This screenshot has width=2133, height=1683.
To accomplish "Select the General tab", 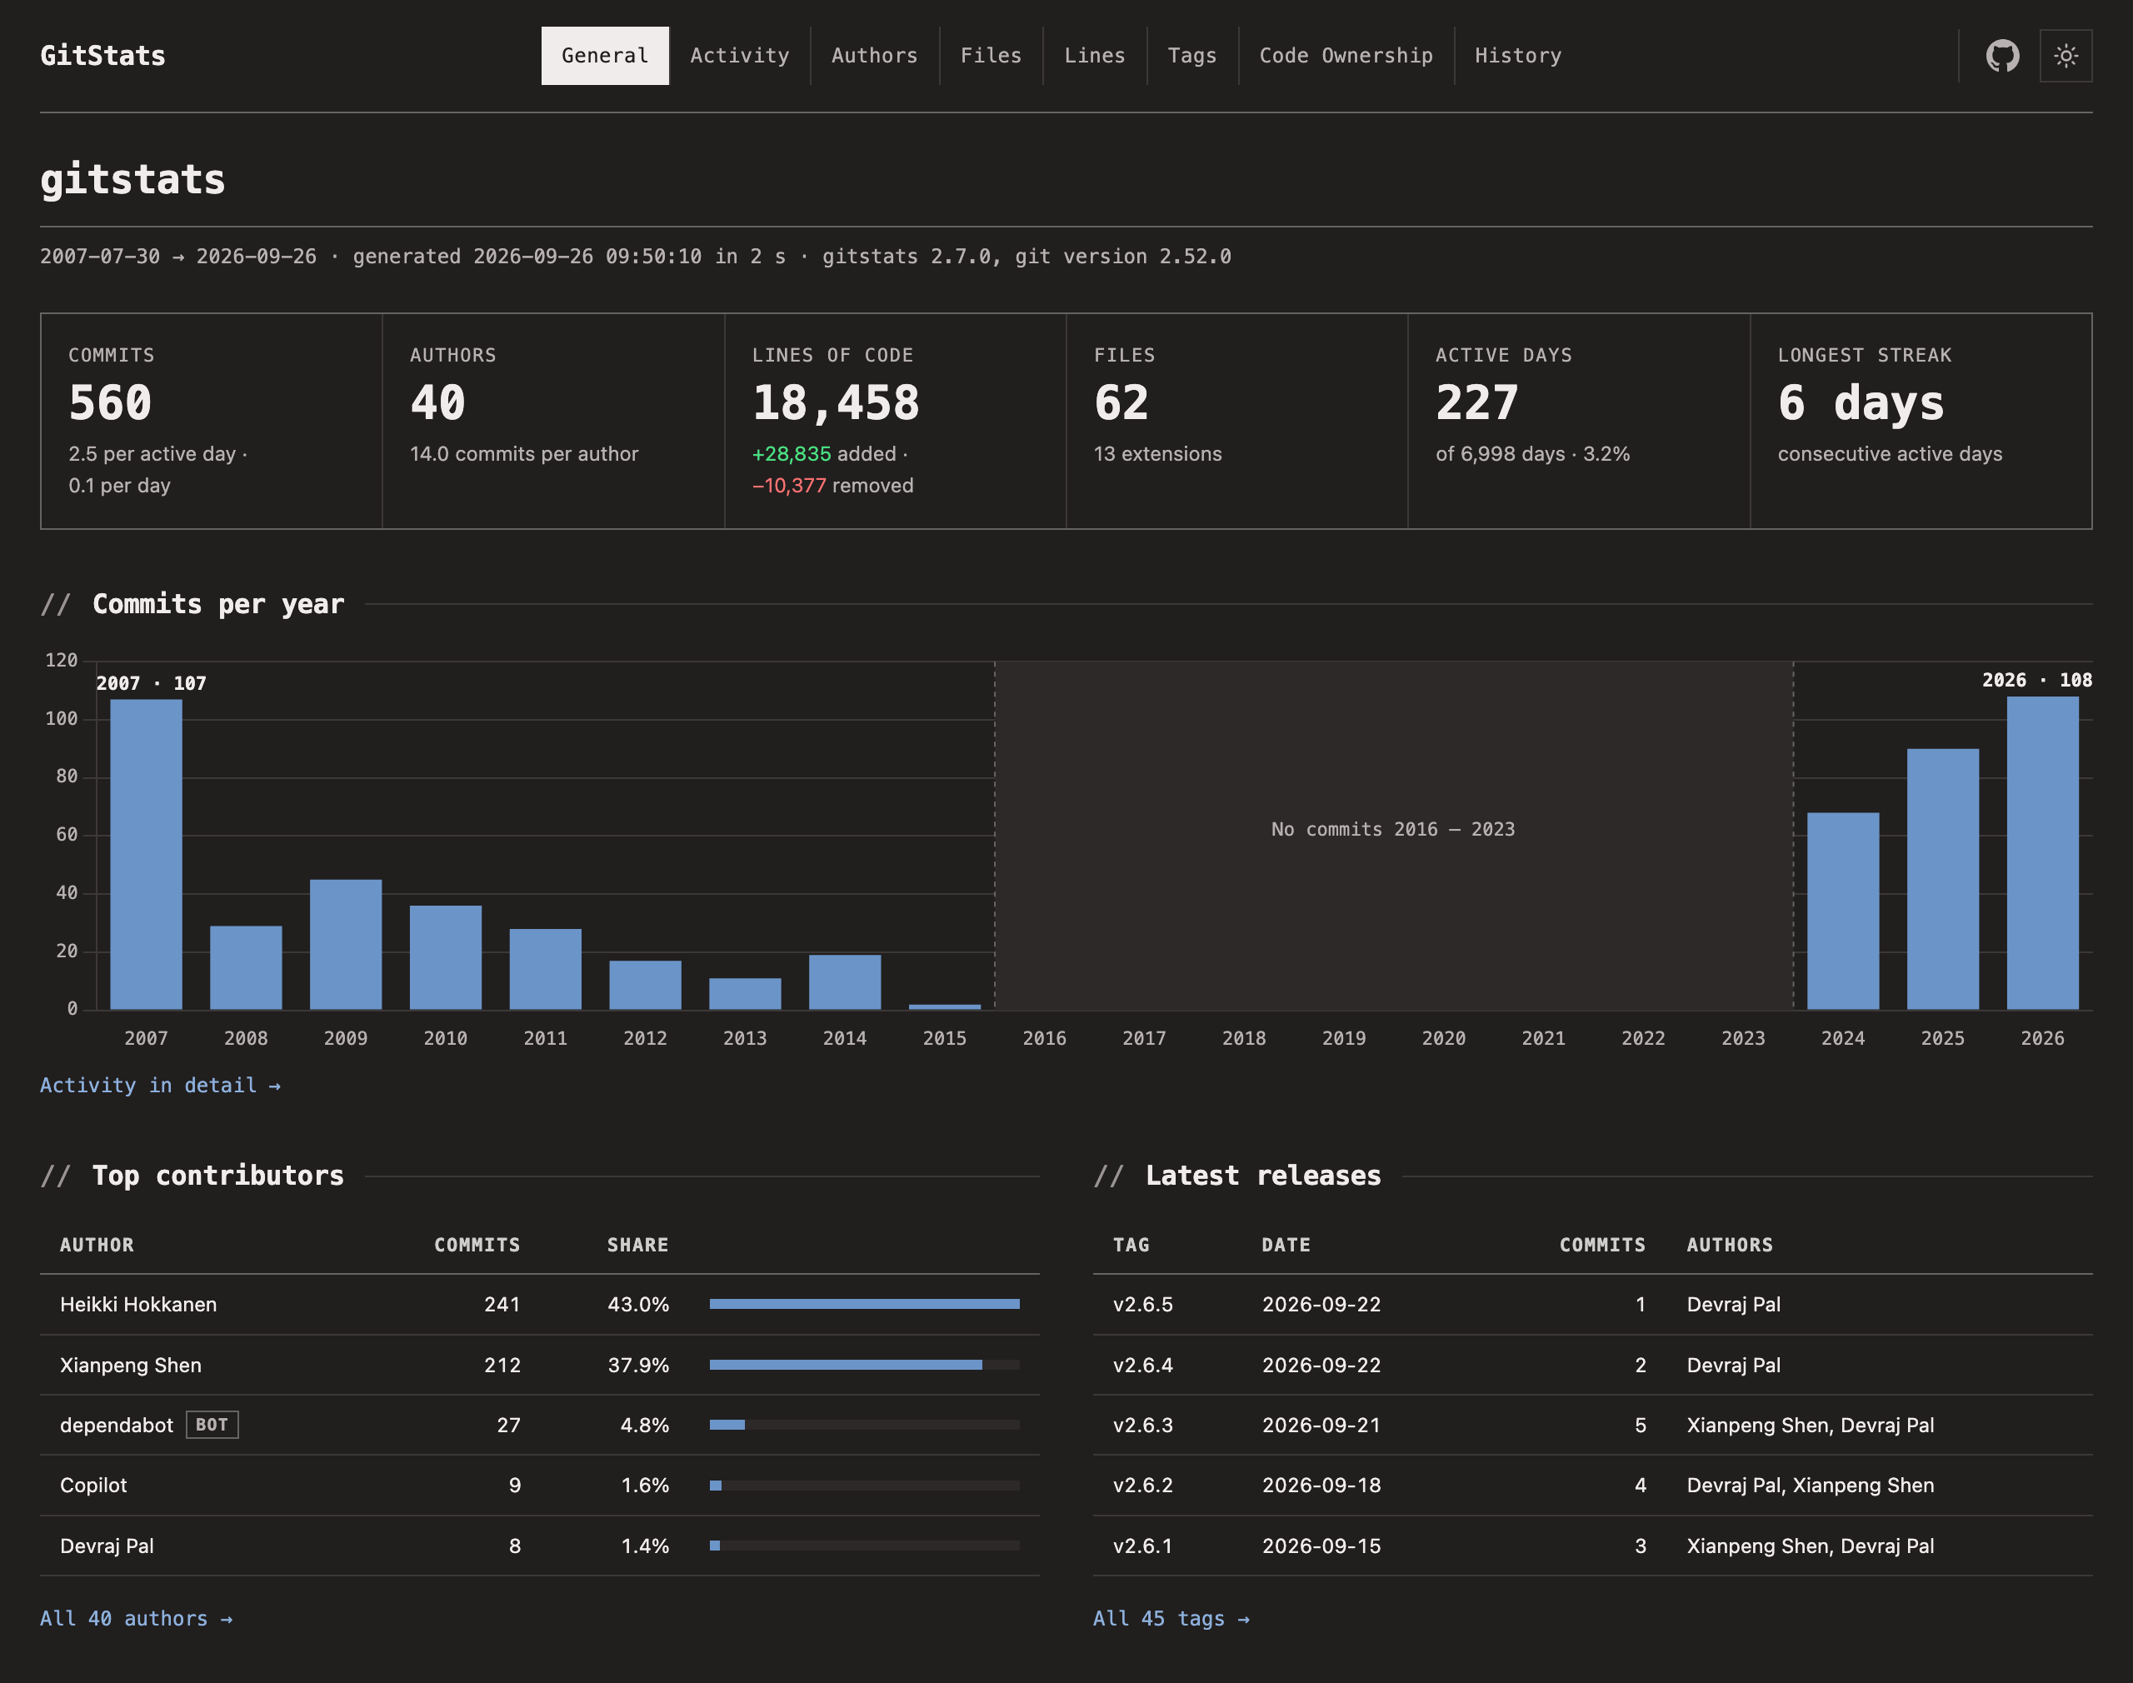I will click(605, 56).
